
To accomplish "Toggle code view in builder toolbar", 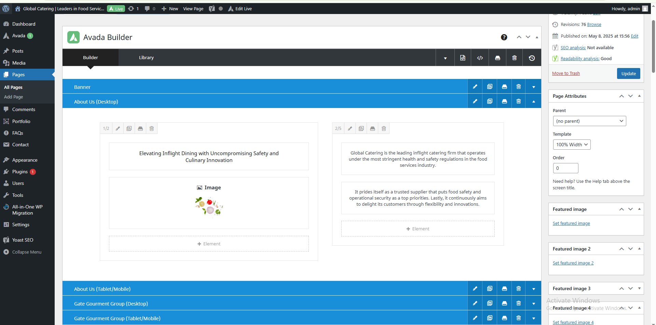I will pos(480,58).
